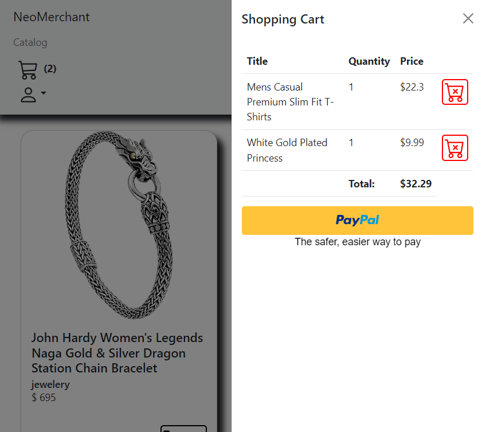Click the $32.29 total amount
482x432 pixels.
pos(416,184)
